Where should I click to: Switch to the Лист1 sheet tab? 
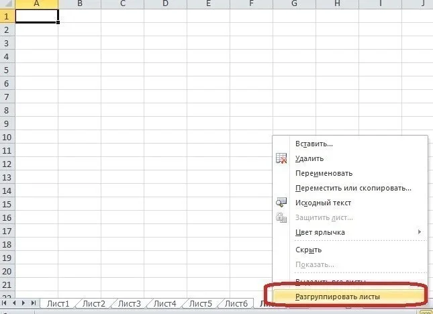coord(58,304)
